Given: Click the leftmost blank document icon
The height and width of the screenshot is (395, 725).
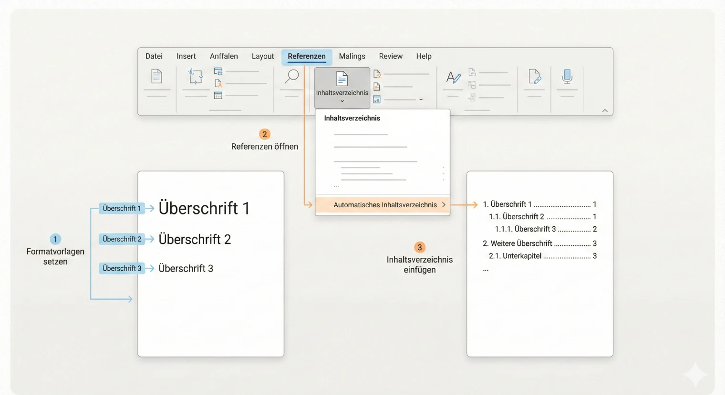Looking at the screenshot, I should click(156, 77).
